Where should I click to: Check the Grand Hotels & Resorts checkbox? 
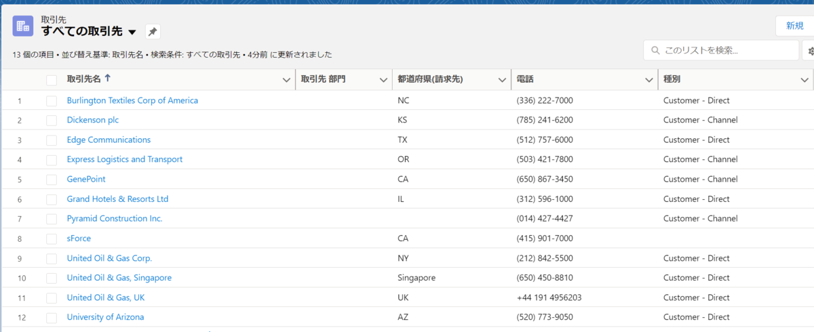pos(52,199)
